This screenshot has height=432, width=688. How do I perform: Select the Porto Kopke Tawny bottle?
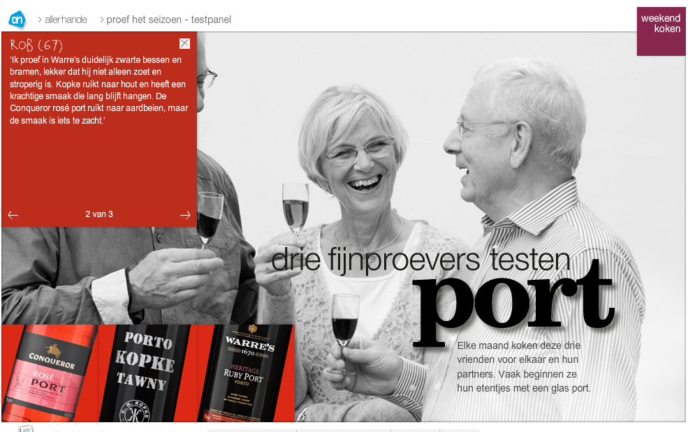coord(145,373)
